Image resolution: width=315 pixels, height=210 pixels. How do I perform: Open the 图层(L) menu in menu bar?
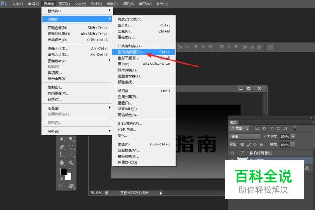click(x=64, y=4)
